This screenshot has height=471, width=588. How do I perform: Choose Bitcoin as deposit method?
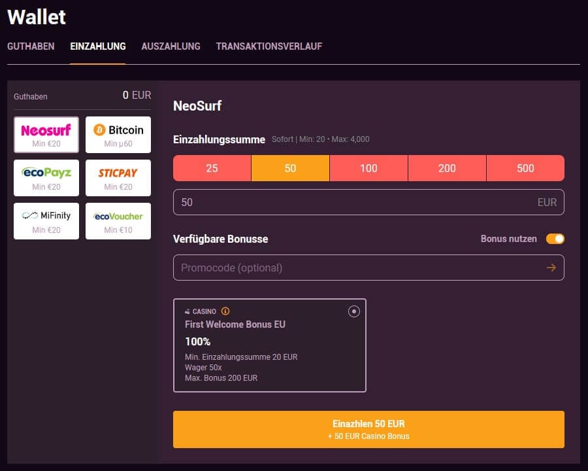pyautogui.click(x=118, y=135)
